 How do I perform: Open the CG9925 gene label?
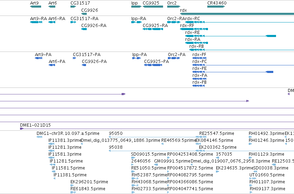[151, 3]
